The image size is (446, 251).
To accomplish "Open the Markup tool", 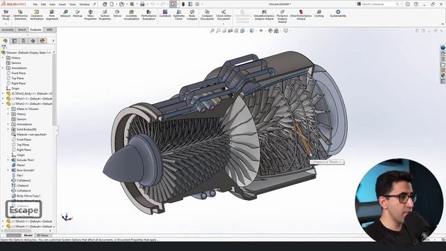I will click(x=77, y=13).
